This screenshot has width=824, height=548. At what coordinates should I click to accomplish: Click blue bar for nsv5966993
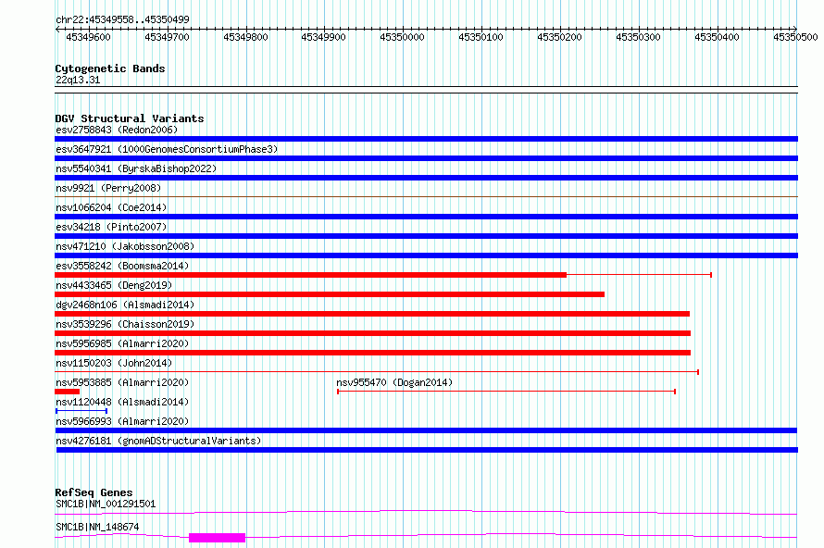tap(426, 430)
